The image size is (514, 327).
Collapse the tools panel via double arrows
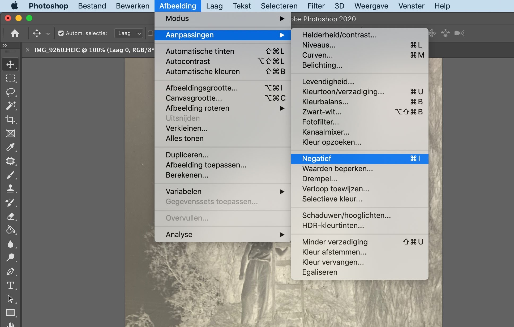point(5,45)
